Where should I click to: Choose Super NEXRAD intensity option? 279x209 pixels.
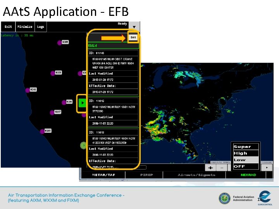pyautogui.click(x=246, y=147)
